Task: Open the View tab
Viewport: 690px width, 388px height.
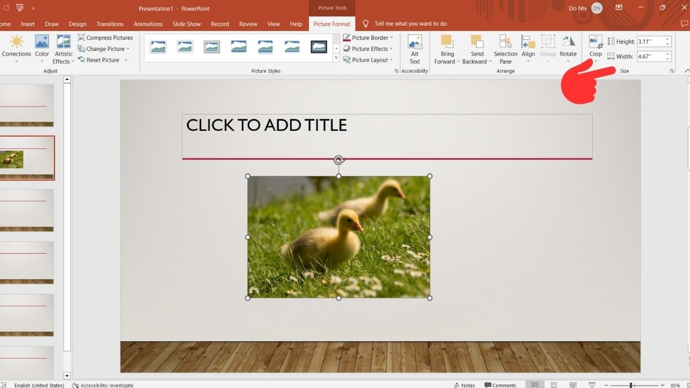Action: click(x=274, y=24)
